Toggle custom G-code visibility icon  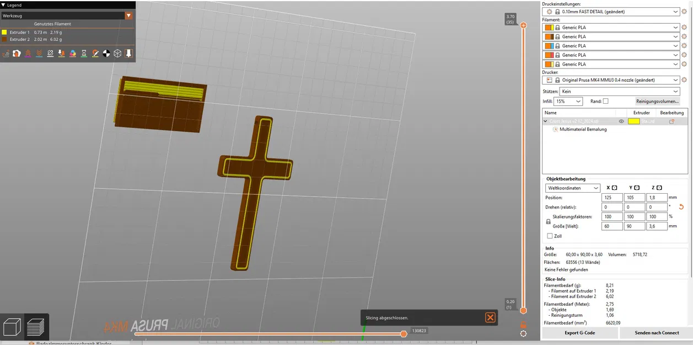pyautogui.click(x=95, y=54)
